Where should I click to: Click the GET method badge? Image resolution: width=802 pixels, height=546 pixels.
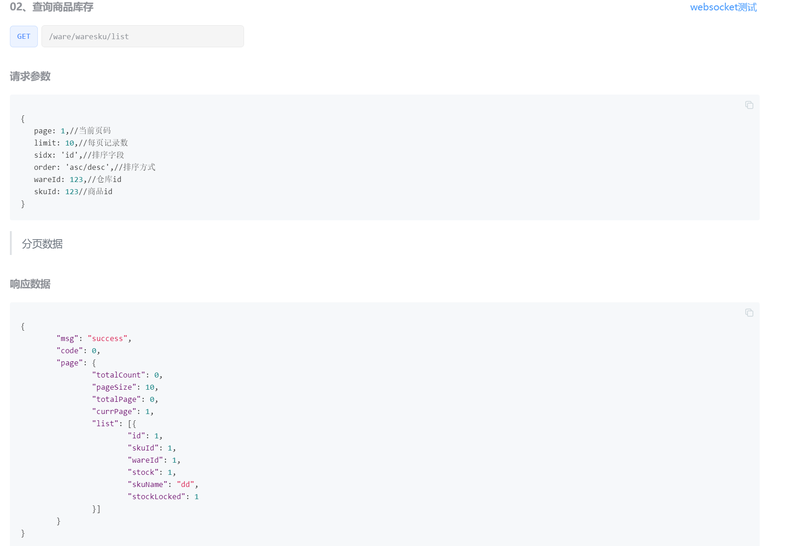24,36
